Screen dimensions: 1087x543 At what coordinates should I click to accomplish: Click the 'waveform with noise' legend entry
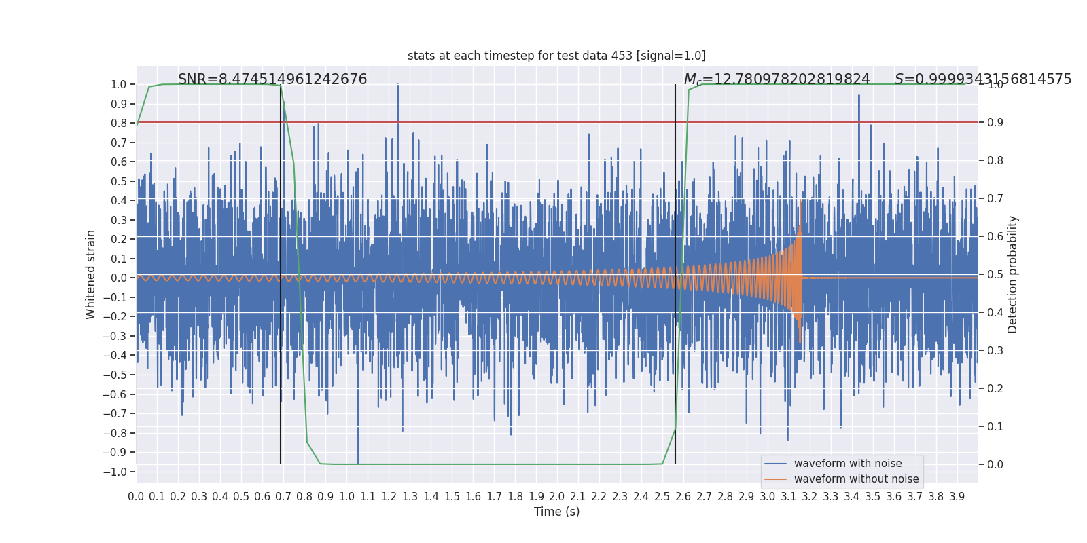[x=848, y=464]
